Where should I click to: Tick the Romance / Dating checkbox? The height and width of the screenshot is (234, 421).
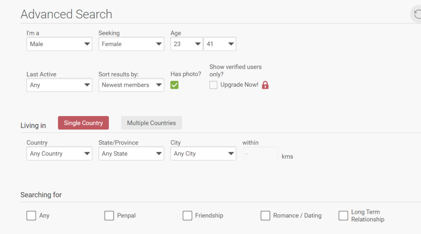pos(265,215)
